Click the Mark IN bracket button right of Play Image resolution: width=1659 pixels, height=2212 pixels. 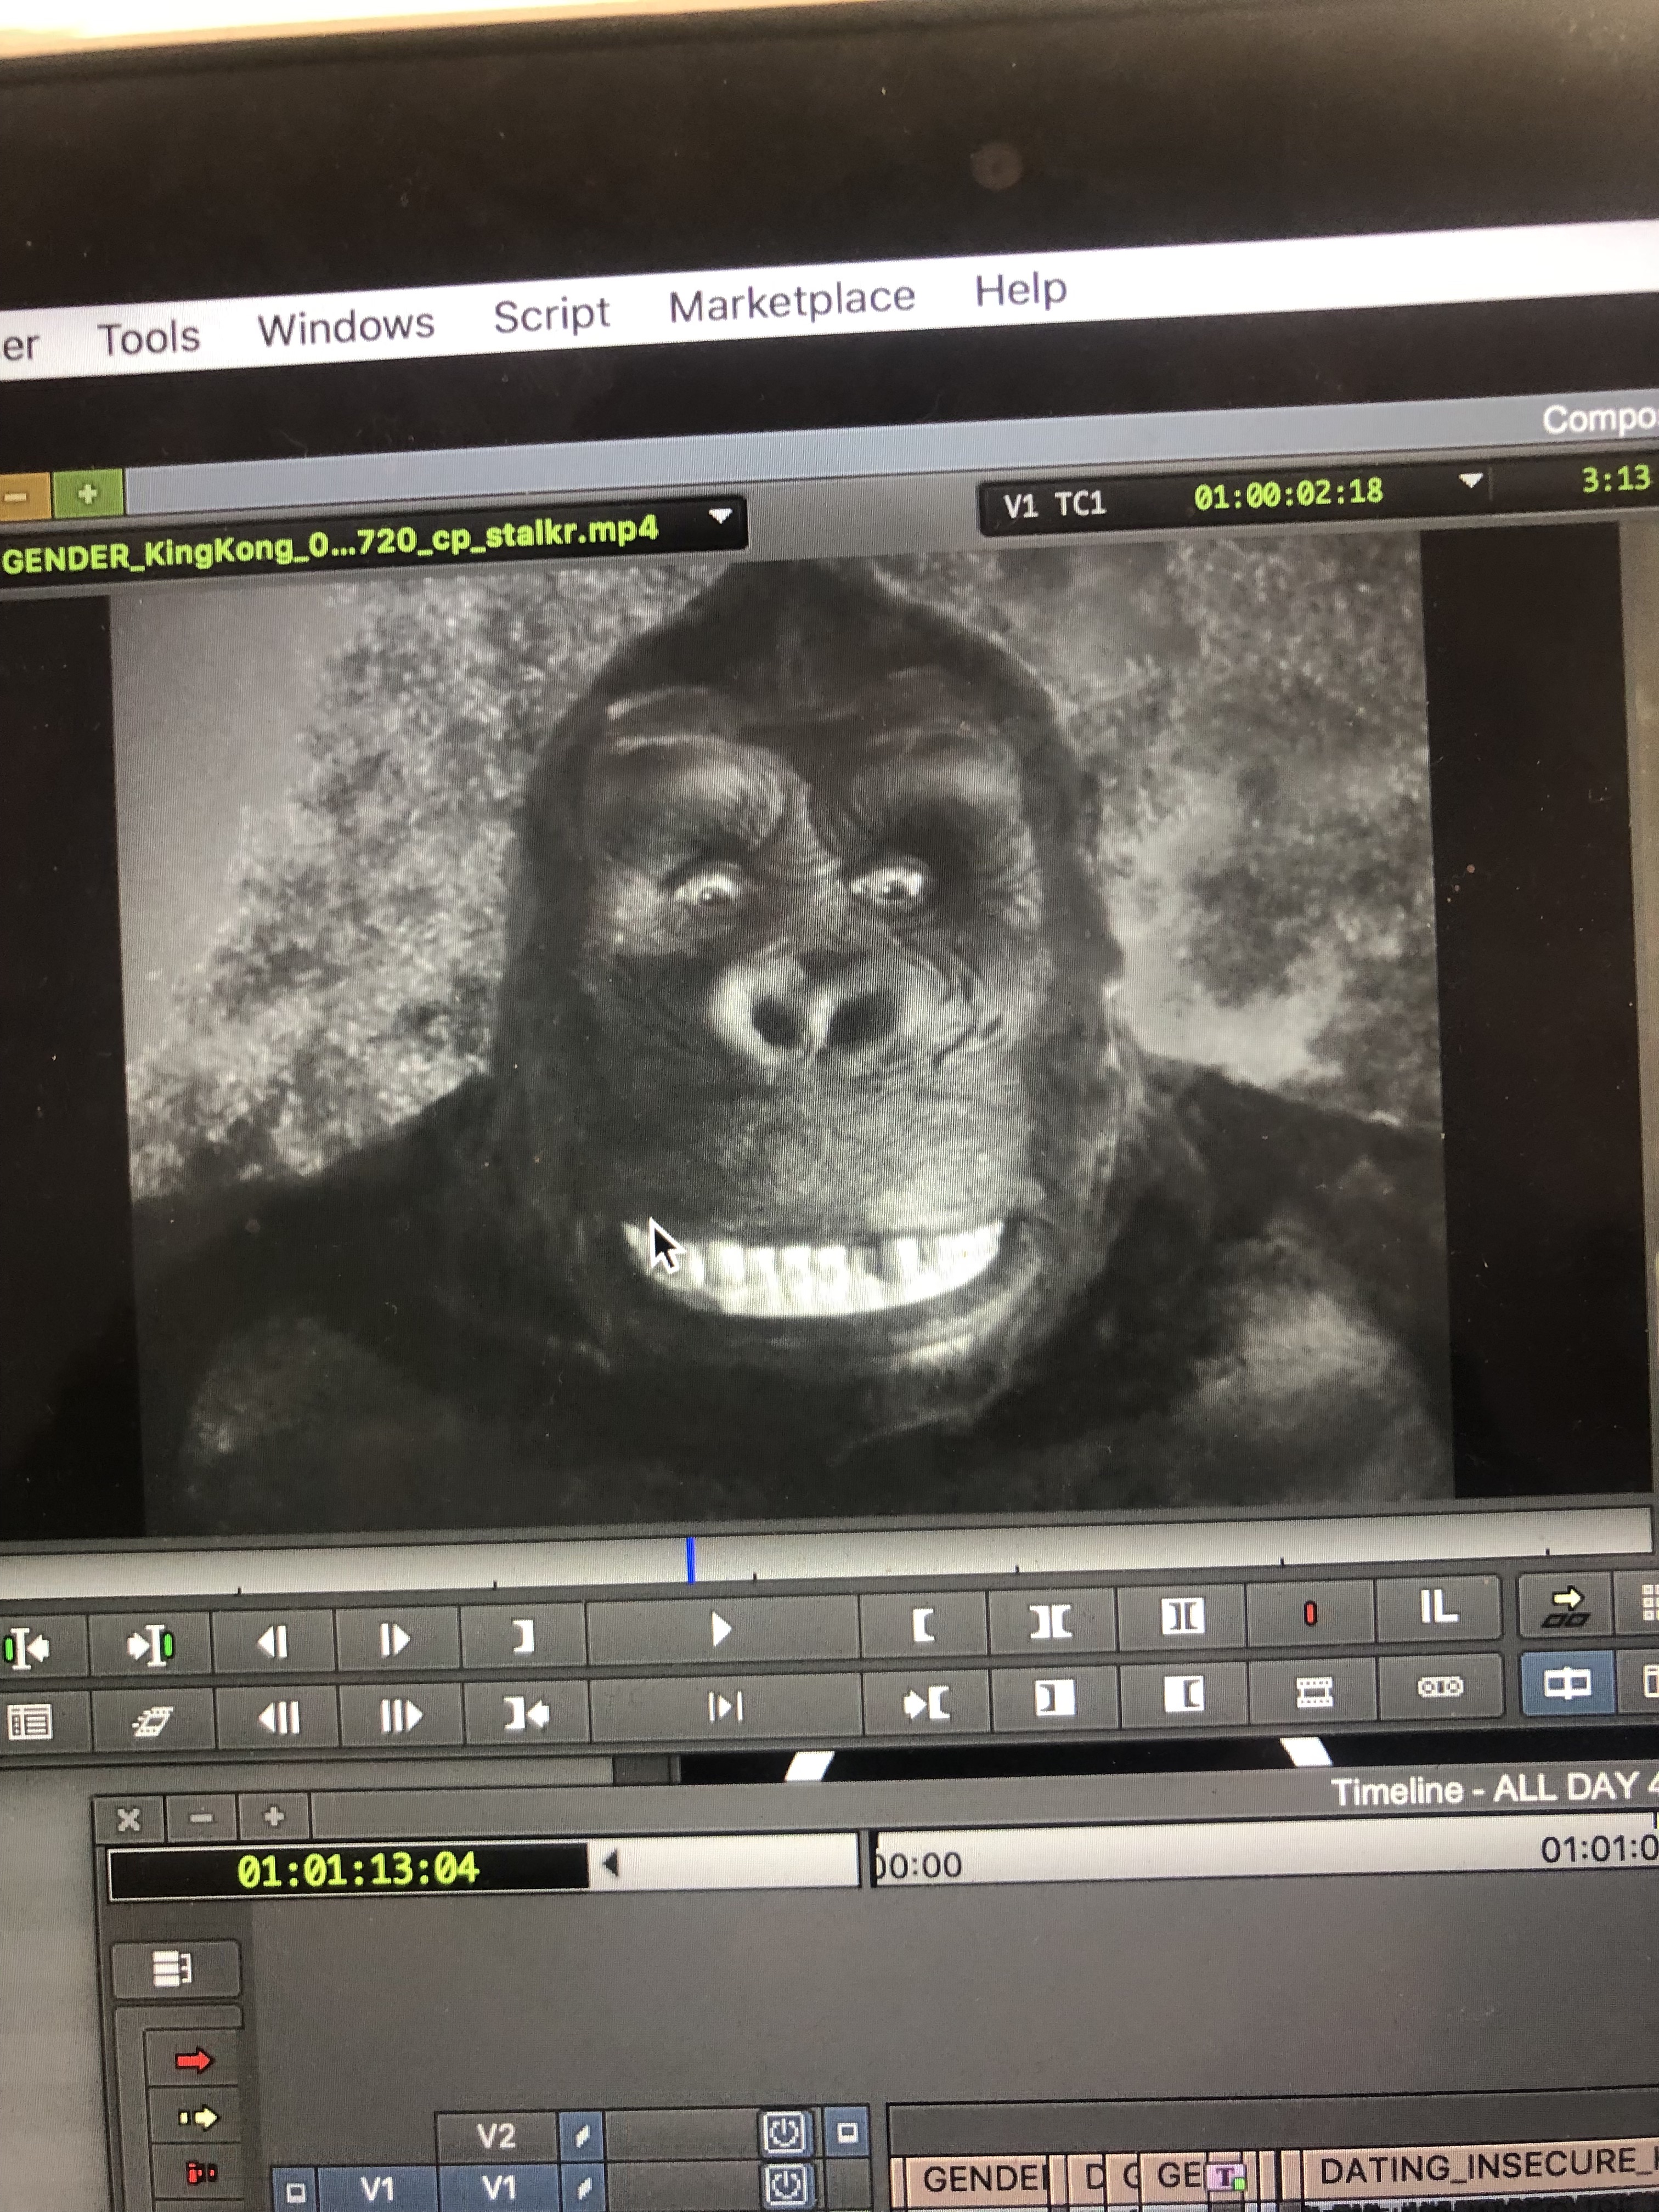tap(924, 1625)
